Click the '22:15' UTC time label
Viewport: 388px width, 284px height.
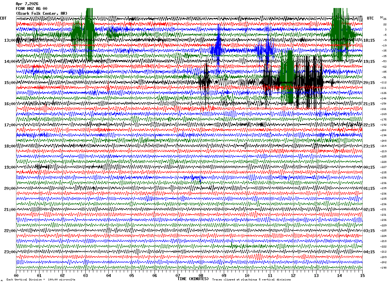[x=369, y=125]
